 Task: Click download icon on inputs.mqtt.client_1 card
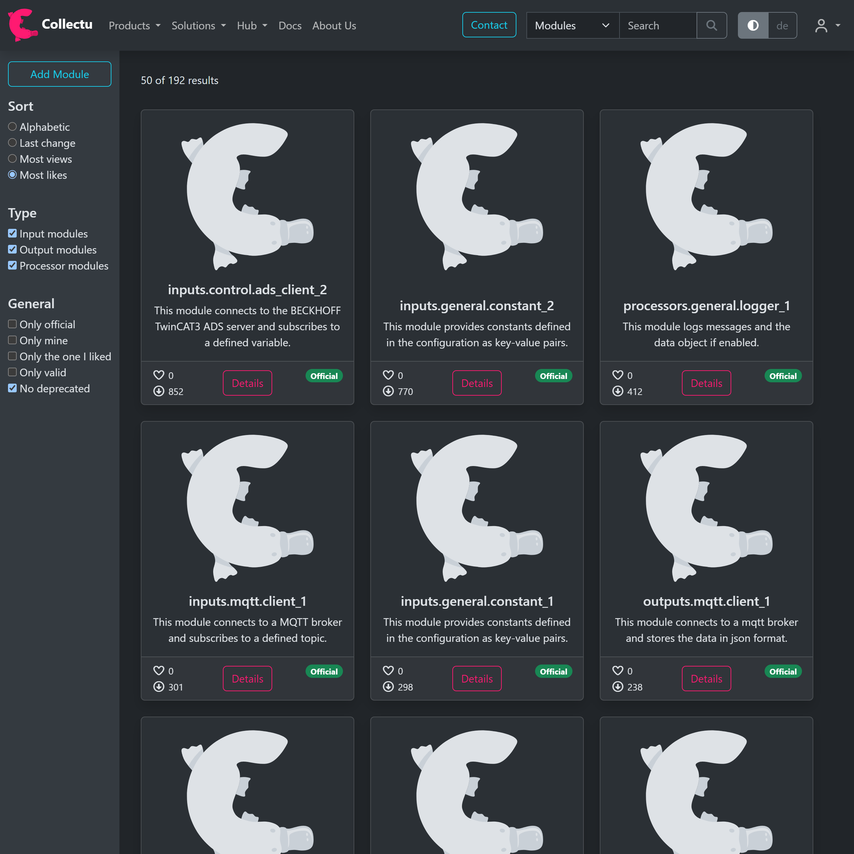point(159,687)
